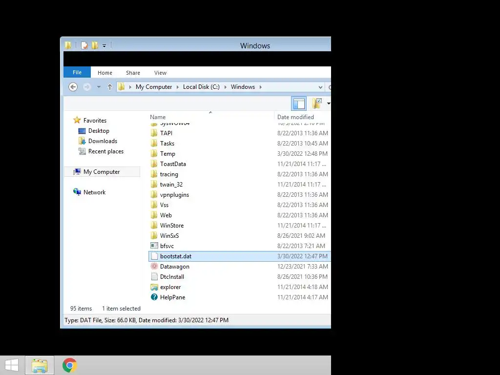Image resolution: width=500 pixels, height=375 pixels.
Task: Select the Web folder icon
Action: 154,215
